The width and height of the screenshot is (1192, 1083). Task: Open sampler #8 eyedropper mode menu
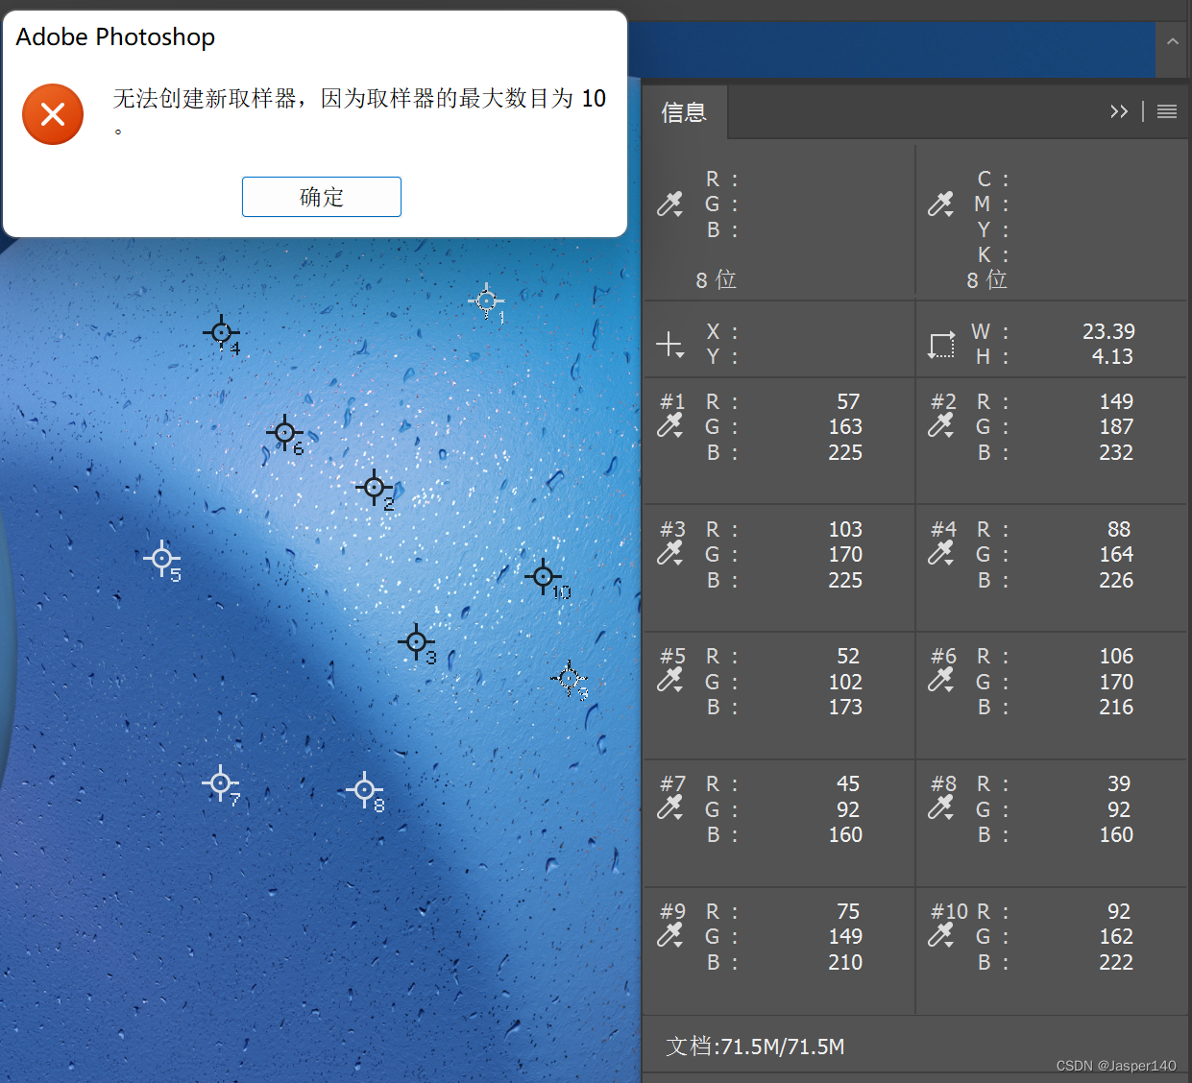coord(941,807)
